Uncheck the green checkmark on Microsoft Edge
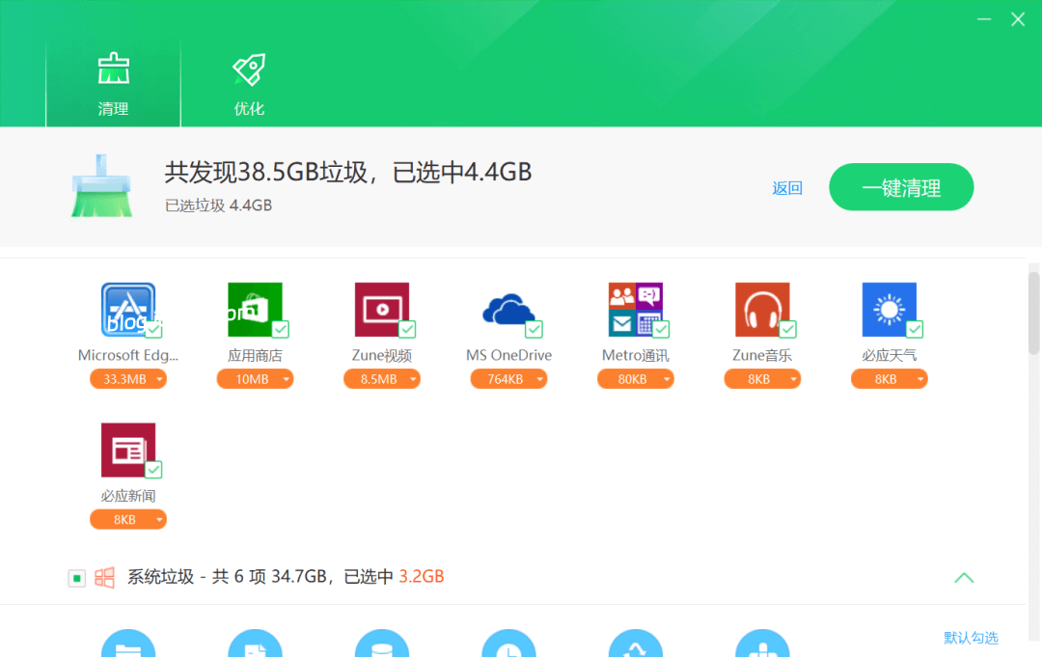 pyautogui.click(x=154, y=331)
